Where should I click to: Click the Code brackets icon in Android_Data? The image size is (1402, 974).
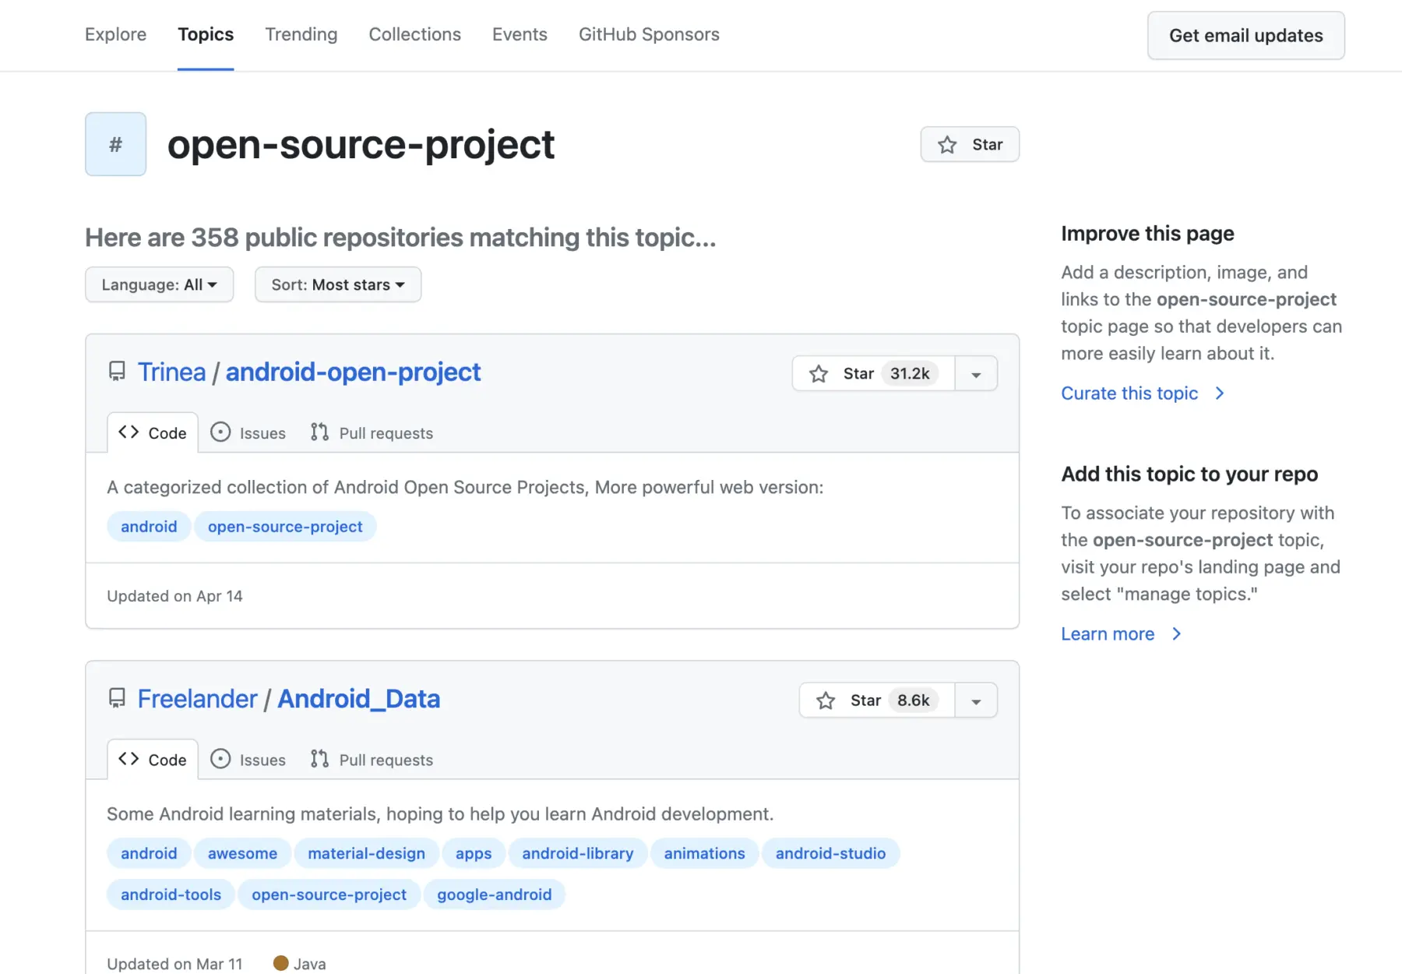click(x=129, y=759)
